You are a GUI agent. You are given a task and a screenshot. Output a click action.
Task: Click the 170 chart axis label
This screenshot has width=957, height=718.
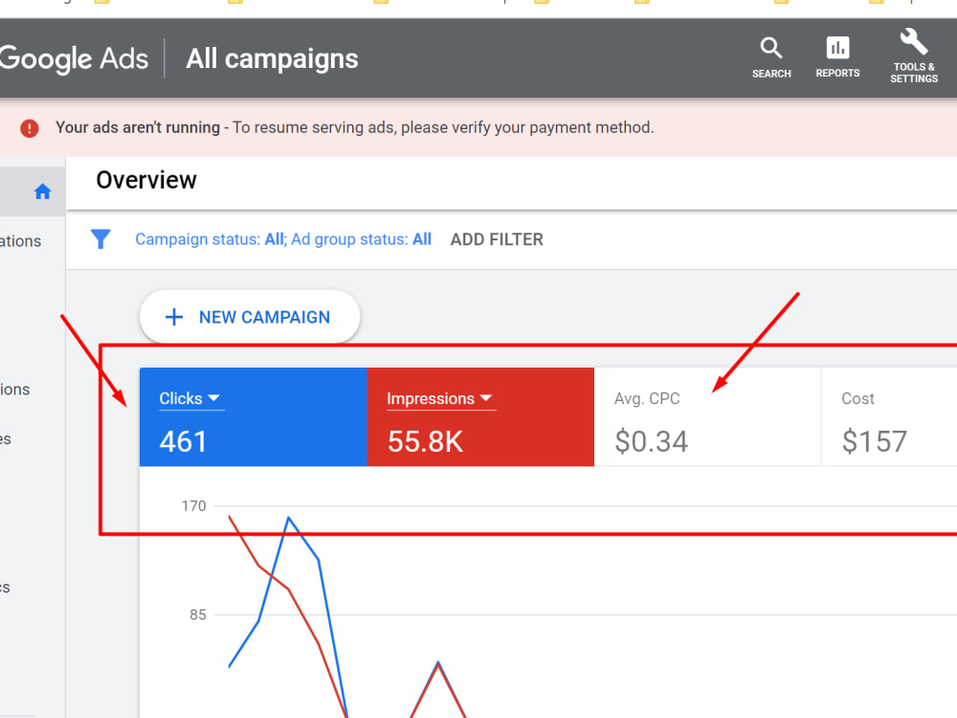coord(193,506)
